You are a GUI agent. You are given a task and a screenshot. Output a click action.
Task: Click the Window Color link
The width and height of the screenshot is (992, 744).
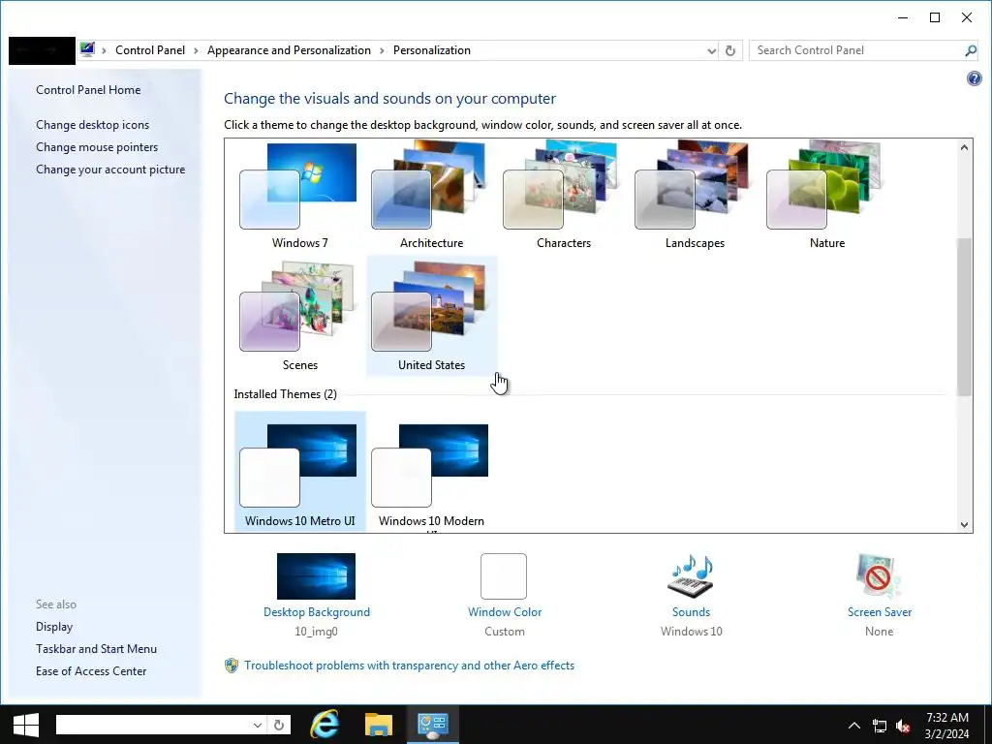(x=505, y=612)
